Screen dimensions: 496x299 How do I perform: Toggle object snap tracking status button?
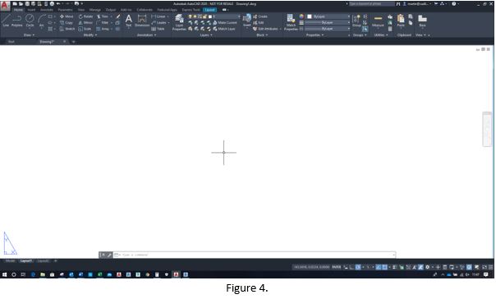tap(379, 267)
